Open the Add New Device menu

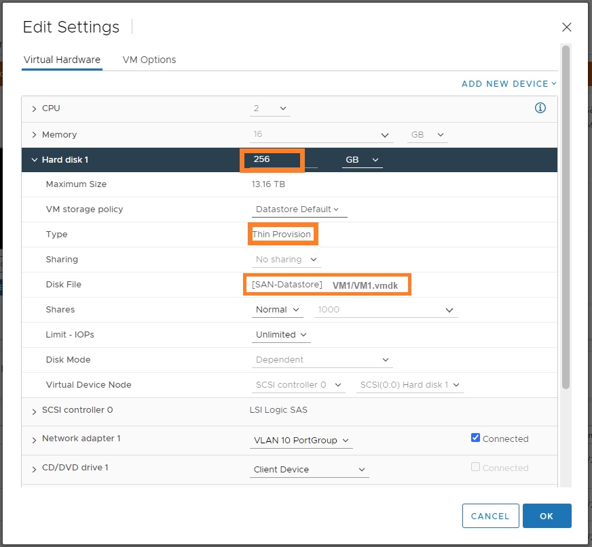[508, 83]
